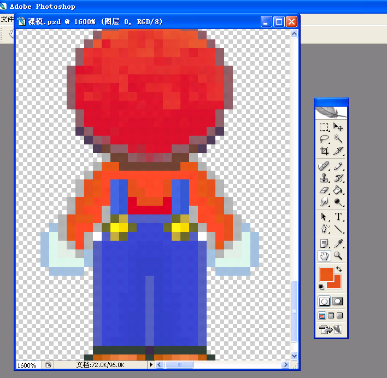Image resolution: width=387 pixels, height=378 pixels.
Task: Select the Crop tool
Action: 324,150
